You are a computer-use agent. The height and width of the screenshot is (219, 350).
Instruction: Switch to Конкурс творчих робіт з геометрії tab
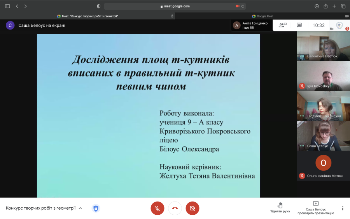pyautogui.click(x=87, y=16)
